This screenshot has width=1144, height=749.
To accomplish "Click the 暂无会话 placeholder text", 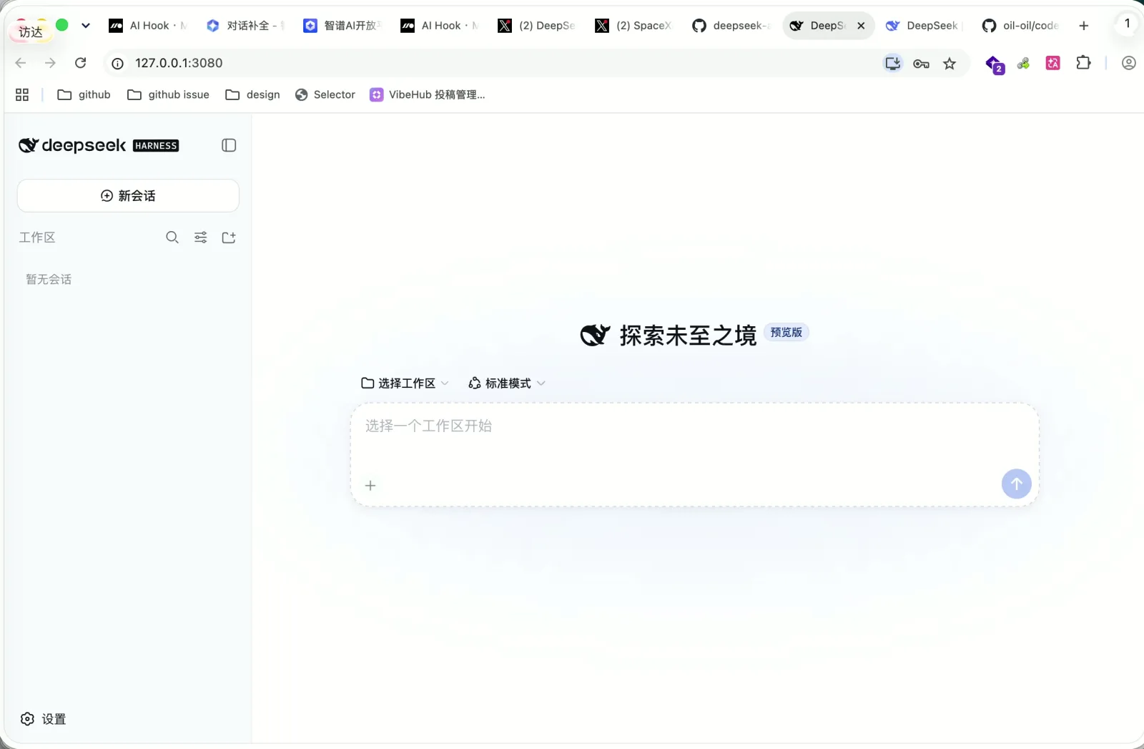I will [x=49, y=280].
